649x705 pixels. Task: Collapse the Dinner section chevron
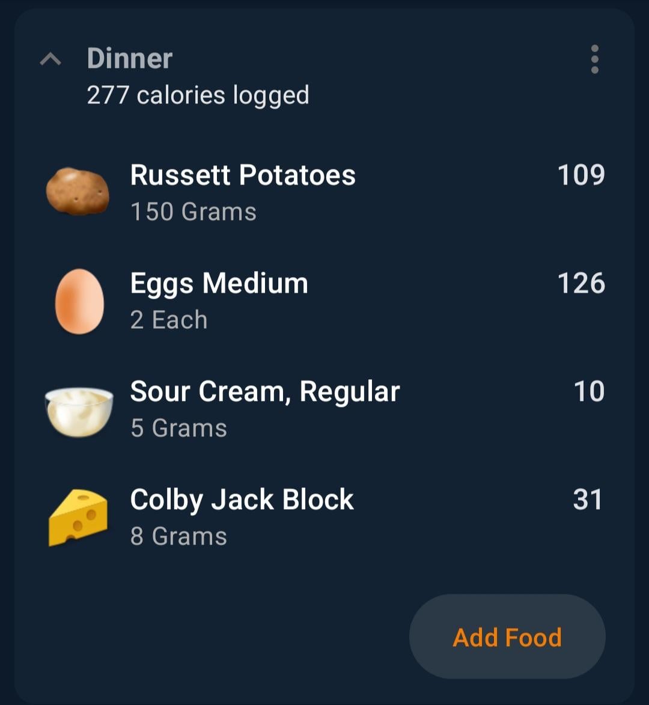50,59
